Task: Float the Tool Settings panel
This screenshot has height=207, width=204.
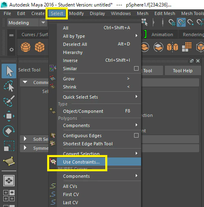Action: [191, 61]
